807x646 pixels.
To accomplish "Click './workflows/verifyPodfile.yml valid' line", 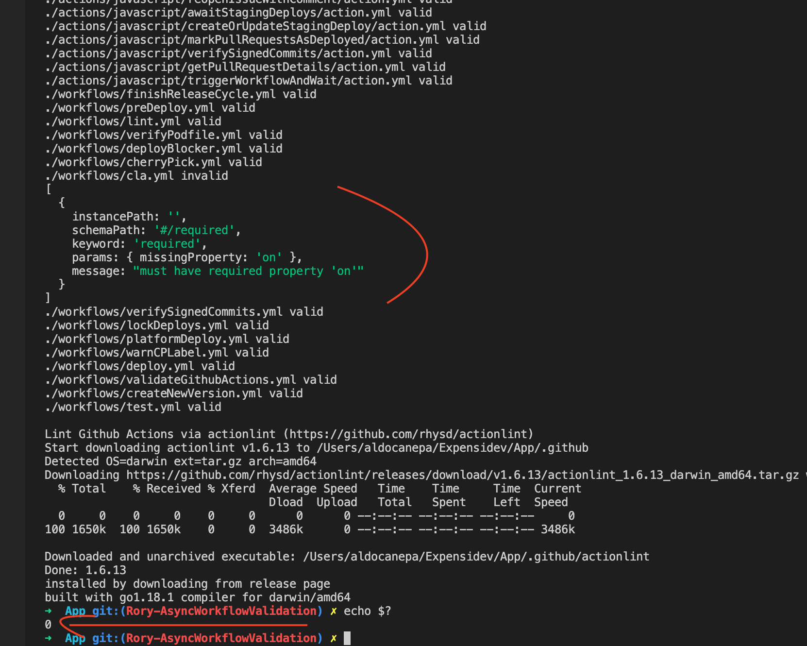I will pyautogui.click(x=164, y=135).
